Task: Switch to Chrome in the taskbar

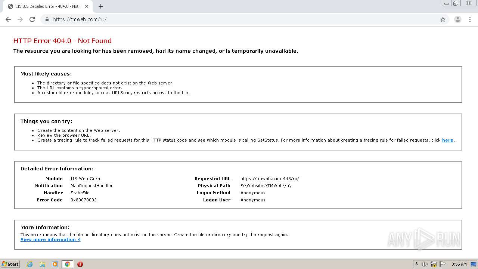Action: (x=67, y=264)
